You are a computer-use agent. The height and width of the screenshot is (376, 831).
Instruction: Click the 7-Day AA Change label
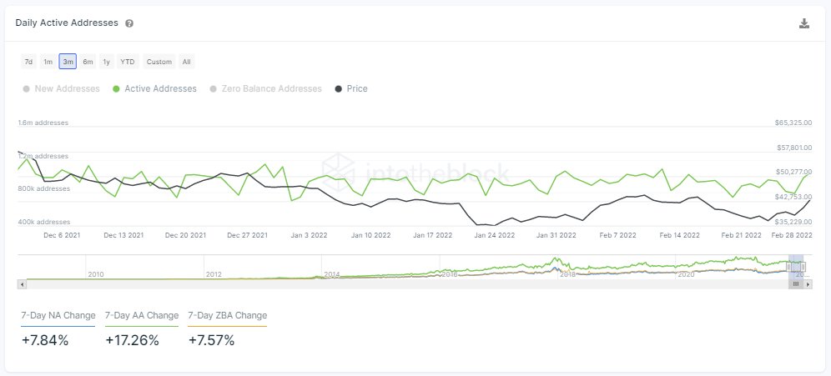(142, 316)
